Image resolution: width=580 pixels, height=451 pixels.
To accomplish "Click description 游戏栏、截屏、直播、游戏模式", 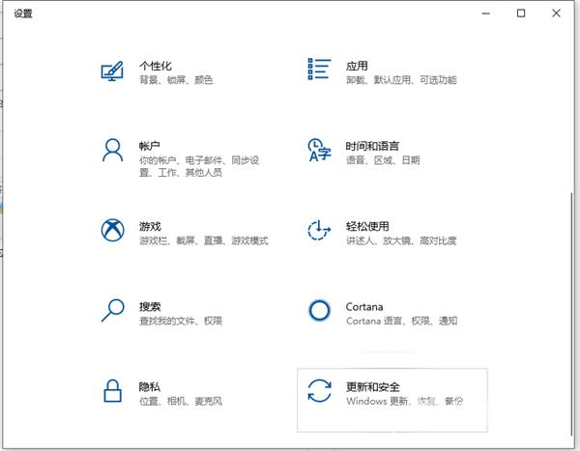I will tap(204, 241).
